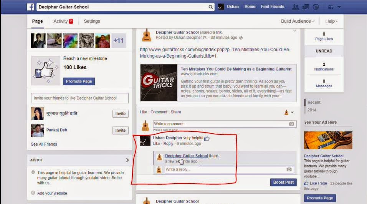Click Like Page link in ad
Viewport: 367px width, 204px height.
(318, 183)
